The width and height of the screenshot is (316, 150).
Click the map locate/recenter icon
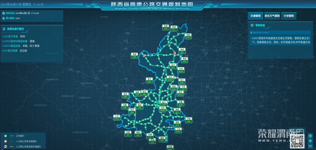(x=310, y=136)
